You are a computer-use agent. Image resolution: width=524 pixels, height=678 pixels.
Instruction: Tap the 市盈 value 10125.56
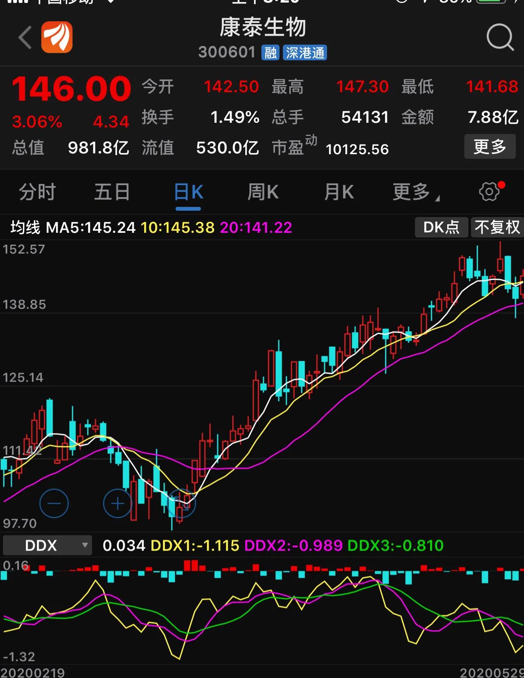point(357,150)
